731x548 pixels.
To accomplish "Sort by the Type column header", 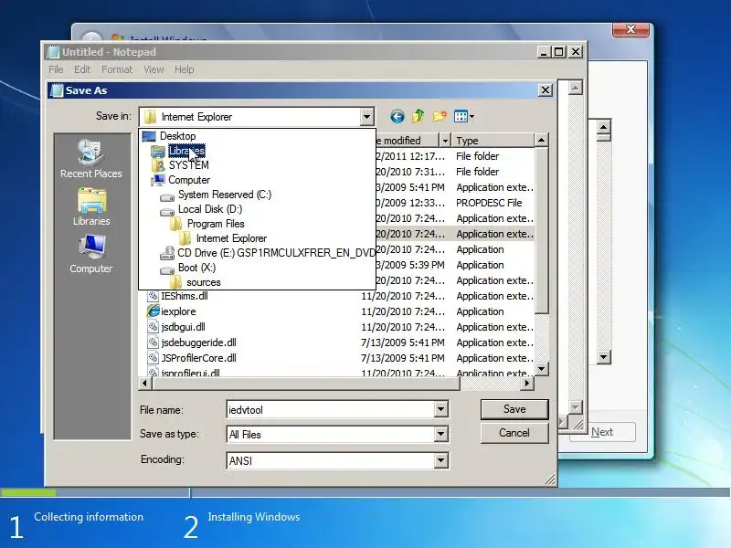I will pyautogui.click(x=493, y=141).
